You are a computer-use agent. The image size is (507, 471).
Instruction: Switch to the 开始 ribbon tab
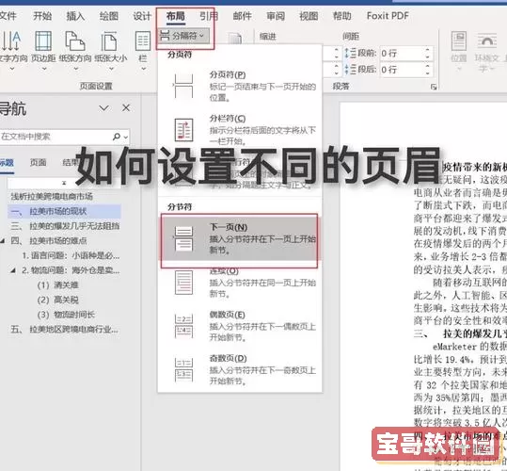[x=42, y=16]
